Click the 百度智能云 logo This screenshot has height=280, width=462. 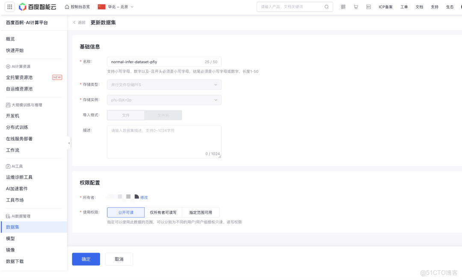[37, 6]
